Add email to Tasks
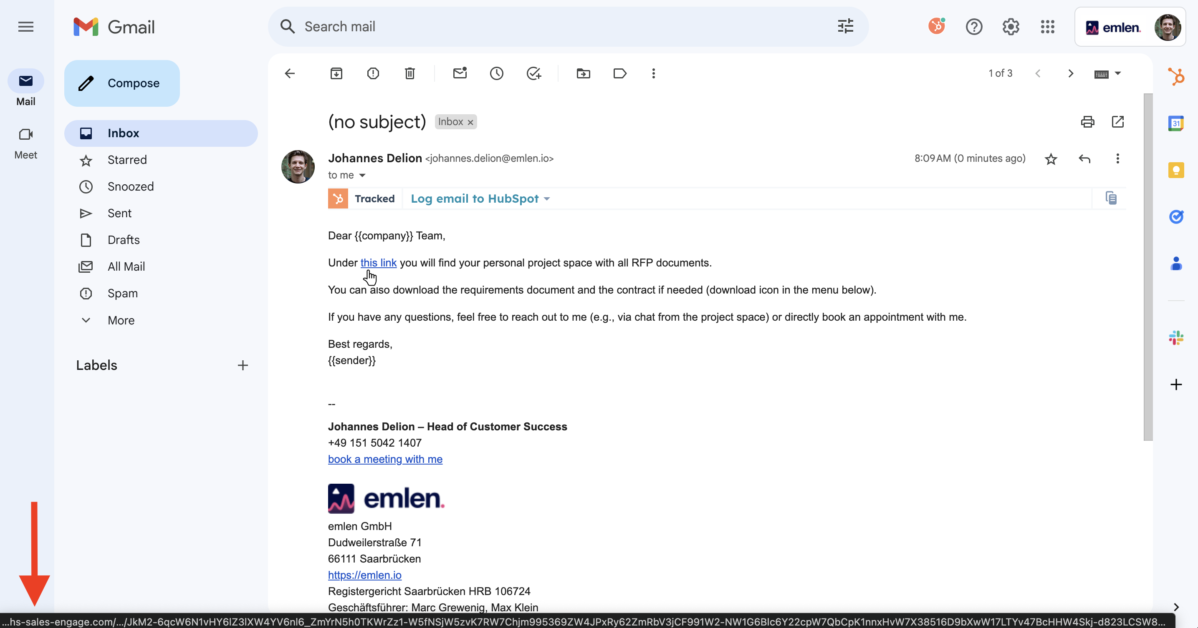1198x628 pixels. (533, 73)
